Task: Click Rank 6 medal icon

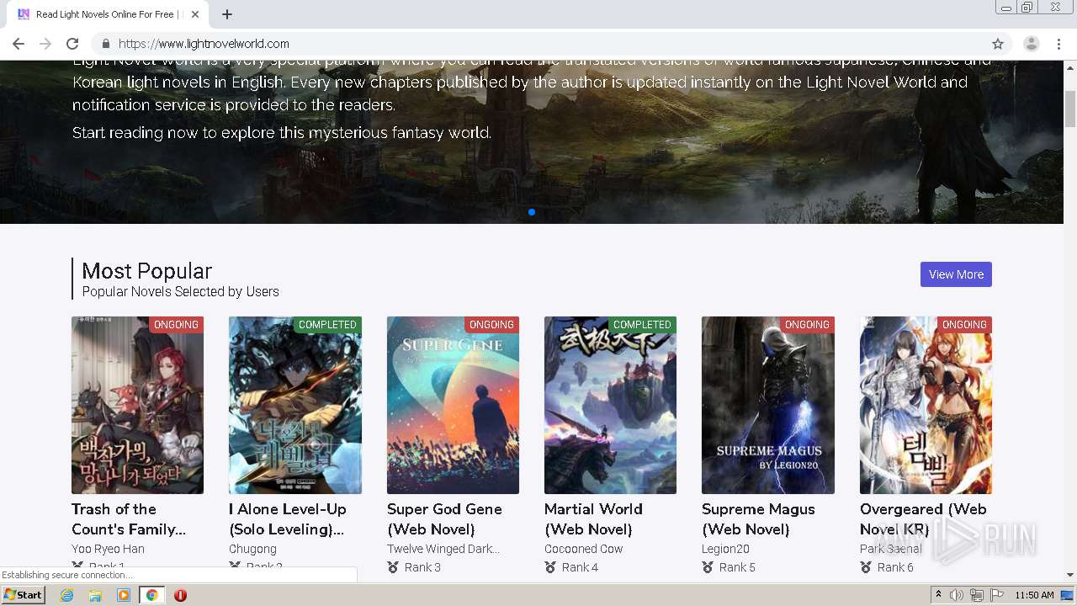Action: [x=866, y=567]
